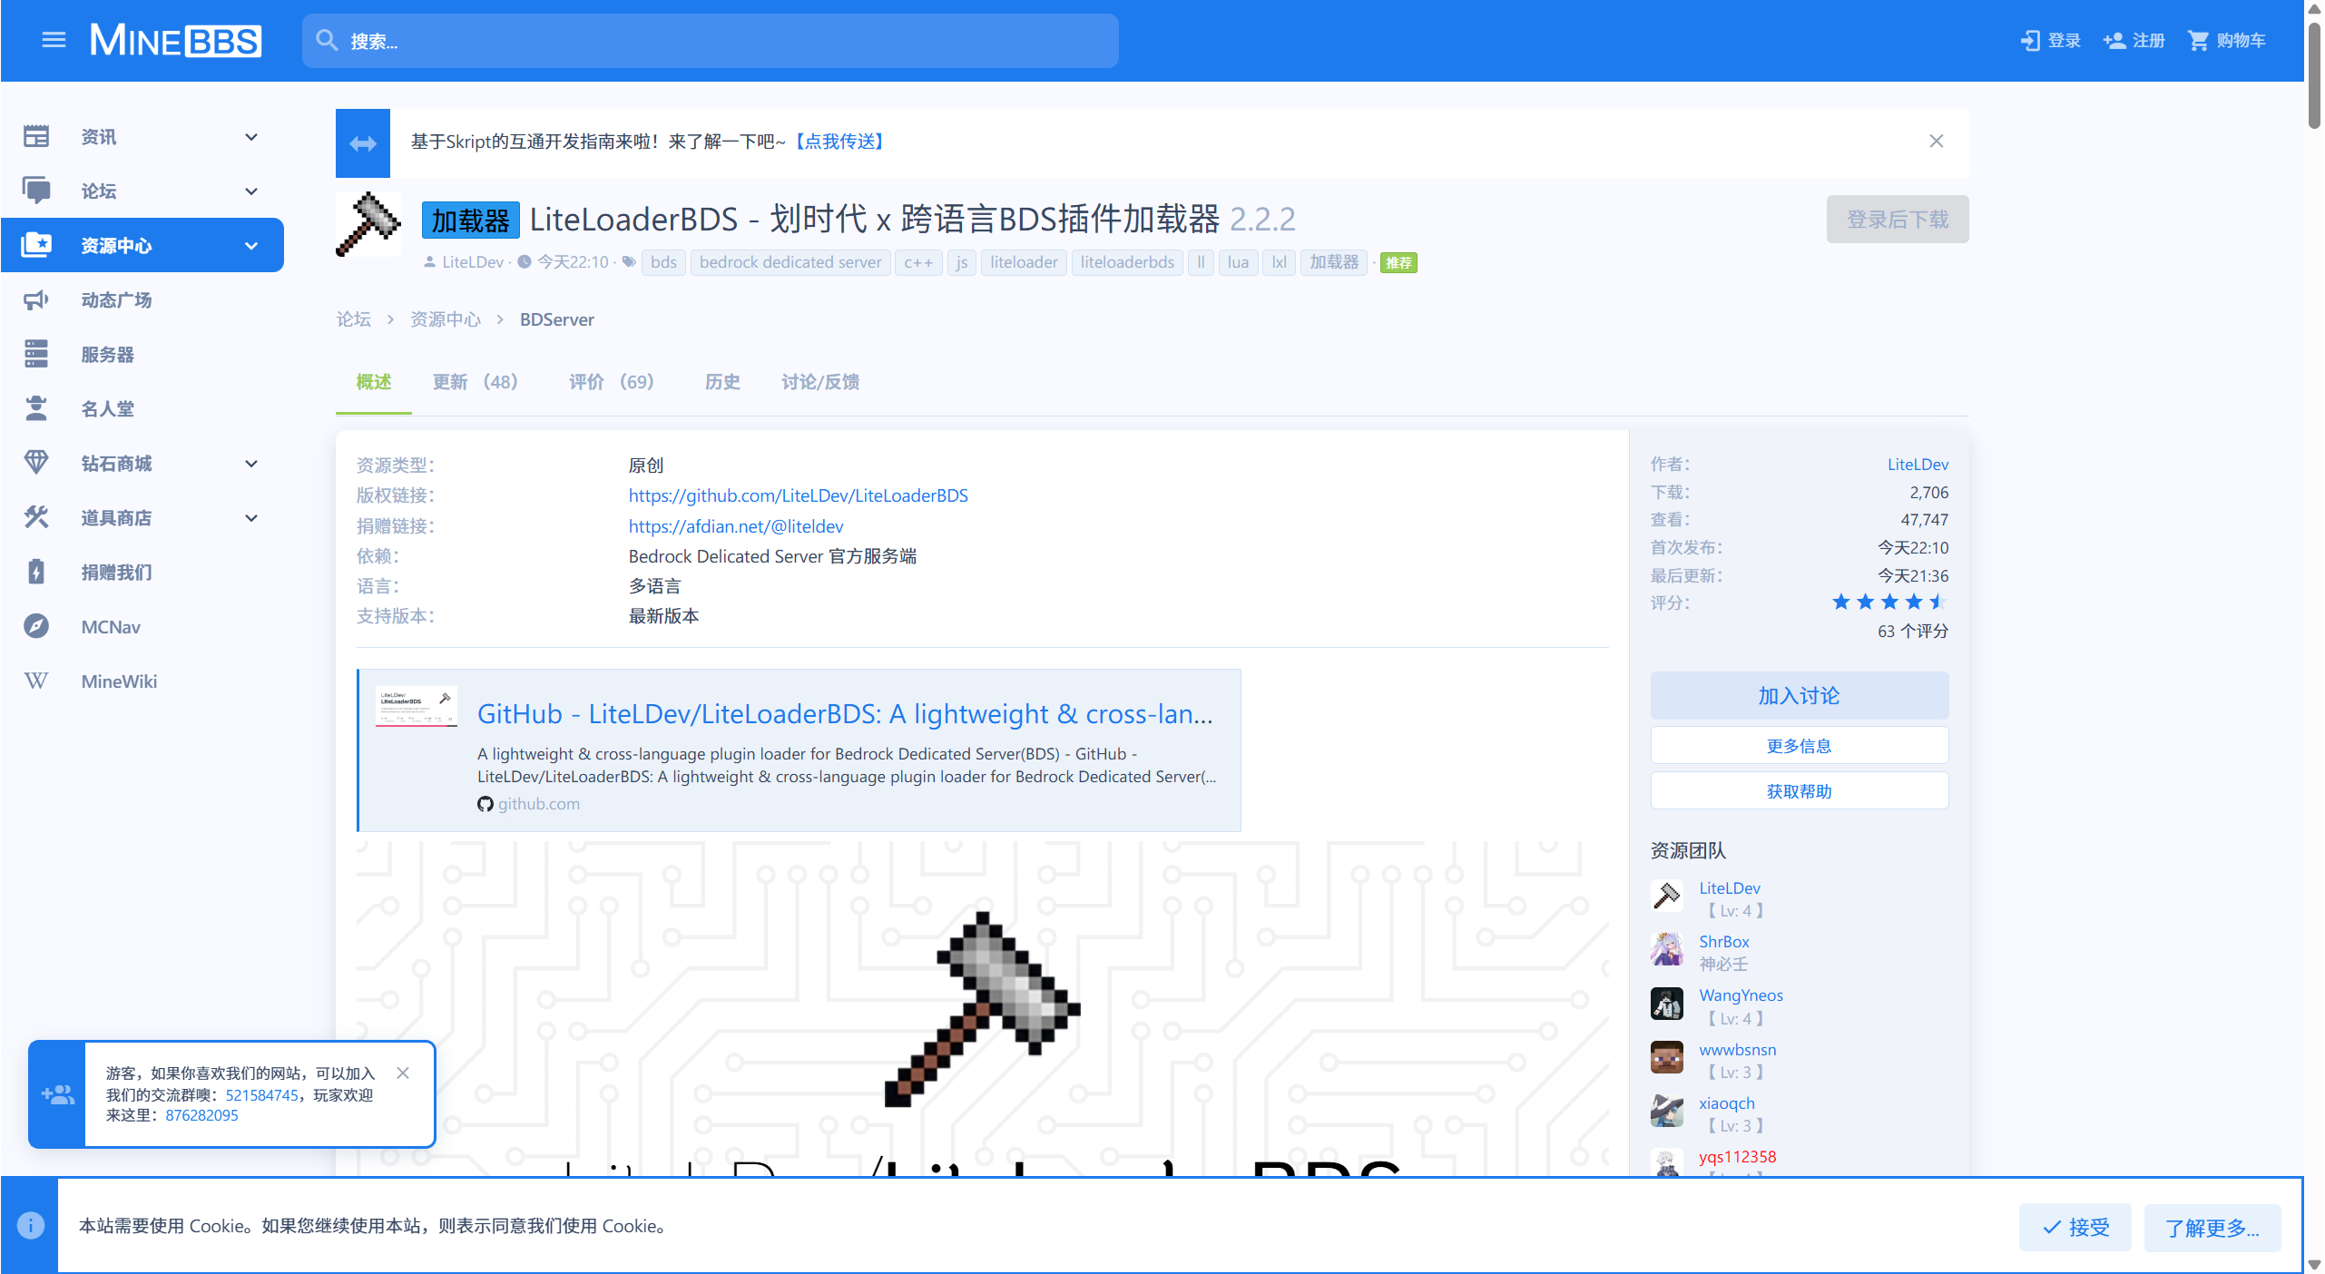Click the 捐赠我们 battery icon
This screenshot has height=1274, width=2325.
pyautogui.click(x=36, y=572)
